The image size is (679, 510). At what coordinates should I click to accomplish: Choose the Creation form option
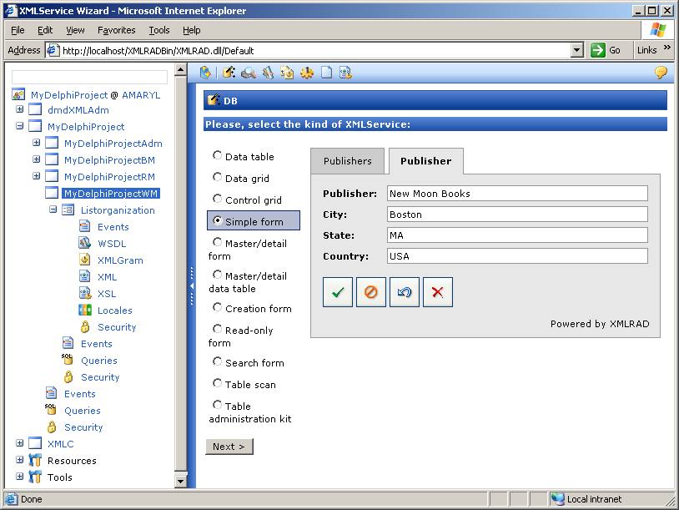(x=218, y=307)
